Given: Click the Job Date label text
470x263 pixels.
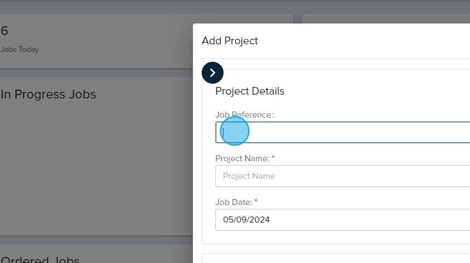Looking at the screenshot, I should (233, 202).
